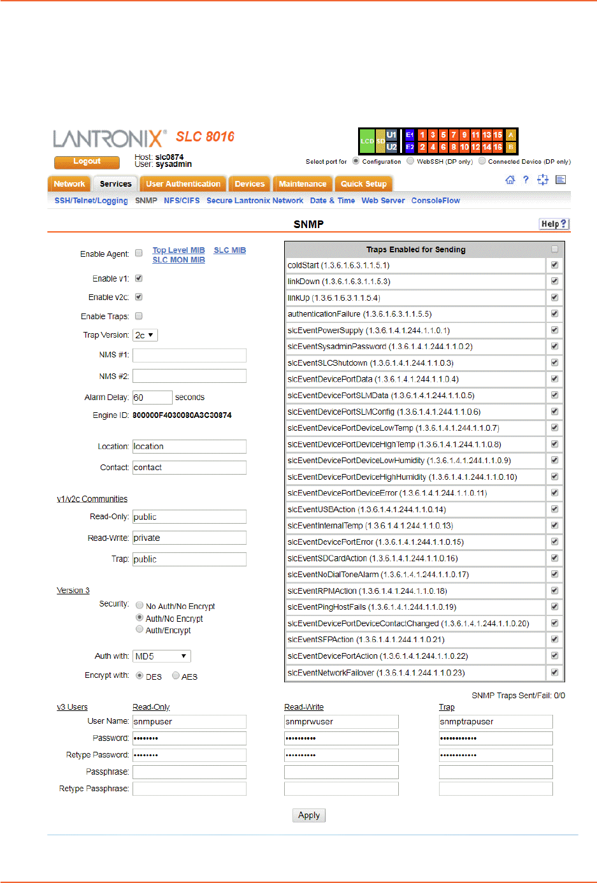Image resolution: width=597 pixels, height=883 pixels.
Task: Toggle the Enable Traps checkbox
Action: pos(139,316)
